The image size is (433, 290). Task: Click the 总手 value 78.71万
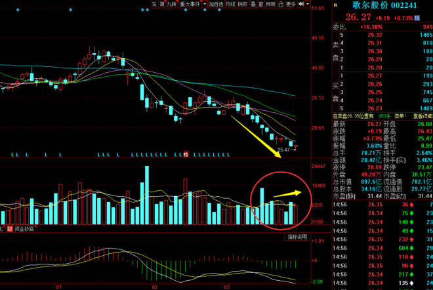pyautogui.click(x=371, y=153)
